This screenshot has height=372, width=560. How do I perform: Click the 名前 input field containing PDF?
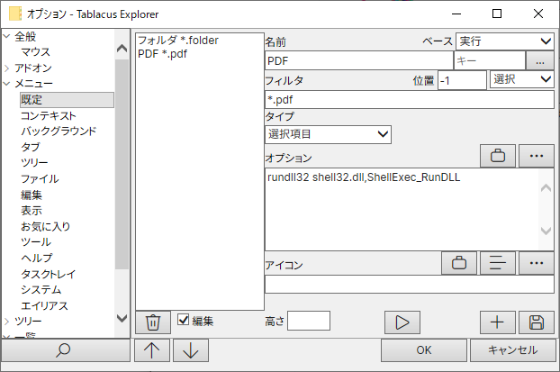(x=359, y=60)
